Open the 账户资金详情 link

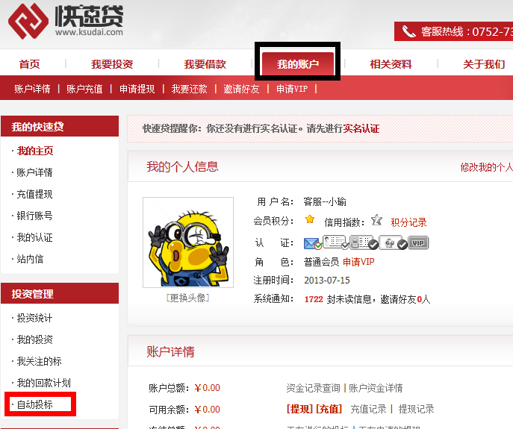(x=376, y=388)
